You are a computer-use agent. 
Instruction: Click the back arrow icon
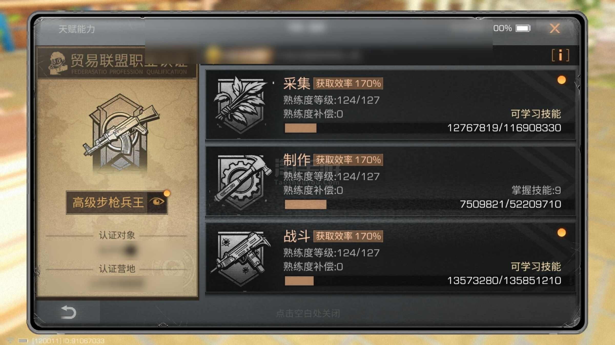(68, 312)
